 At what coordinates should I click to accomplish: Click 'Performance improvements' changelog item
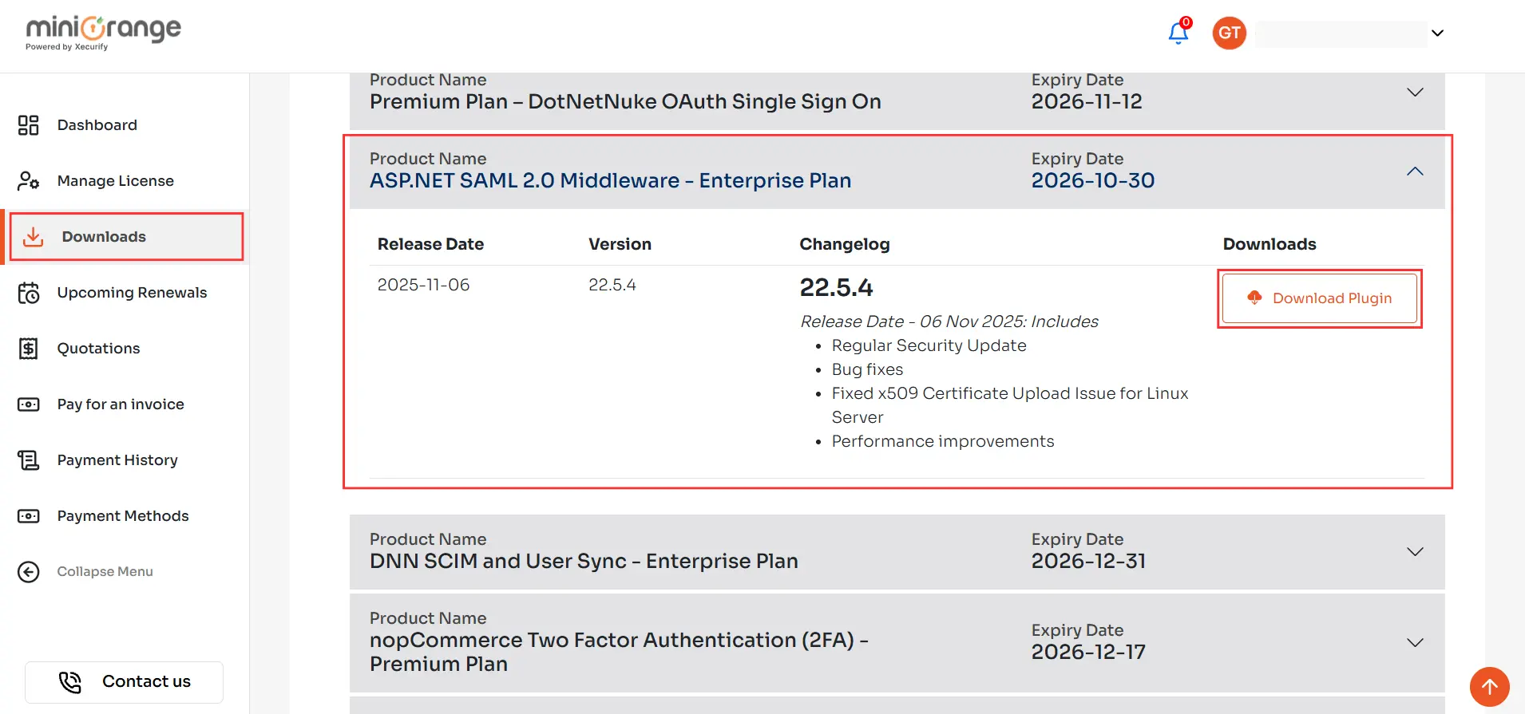[x=943, y=441]
